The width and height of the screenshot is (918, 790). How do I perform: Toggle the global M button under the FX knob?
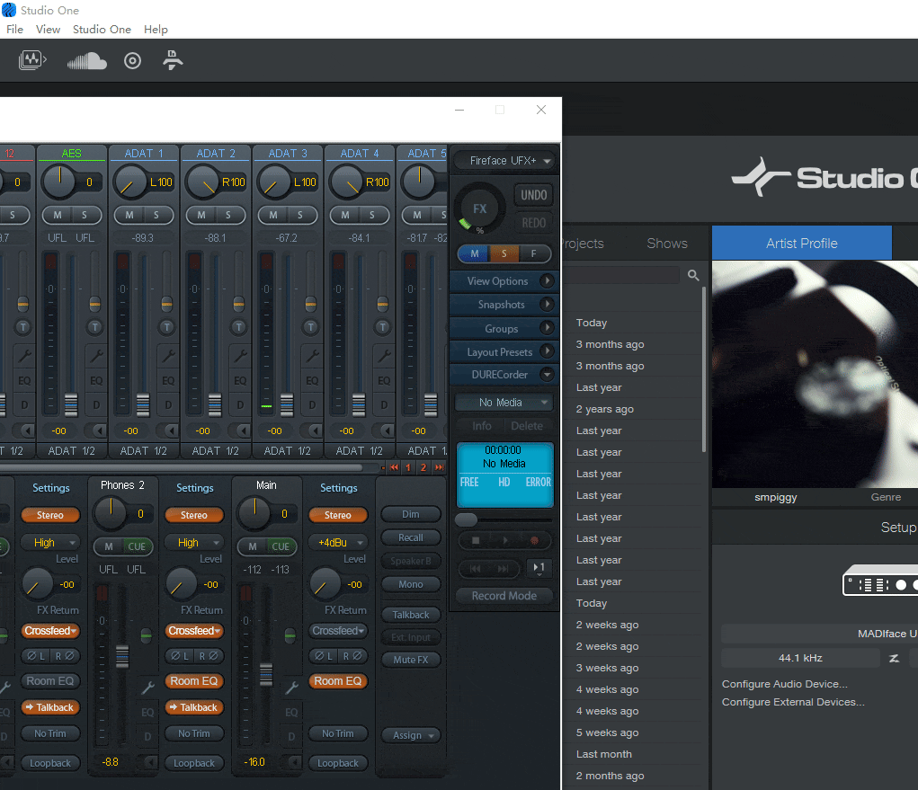pos(474,253)
